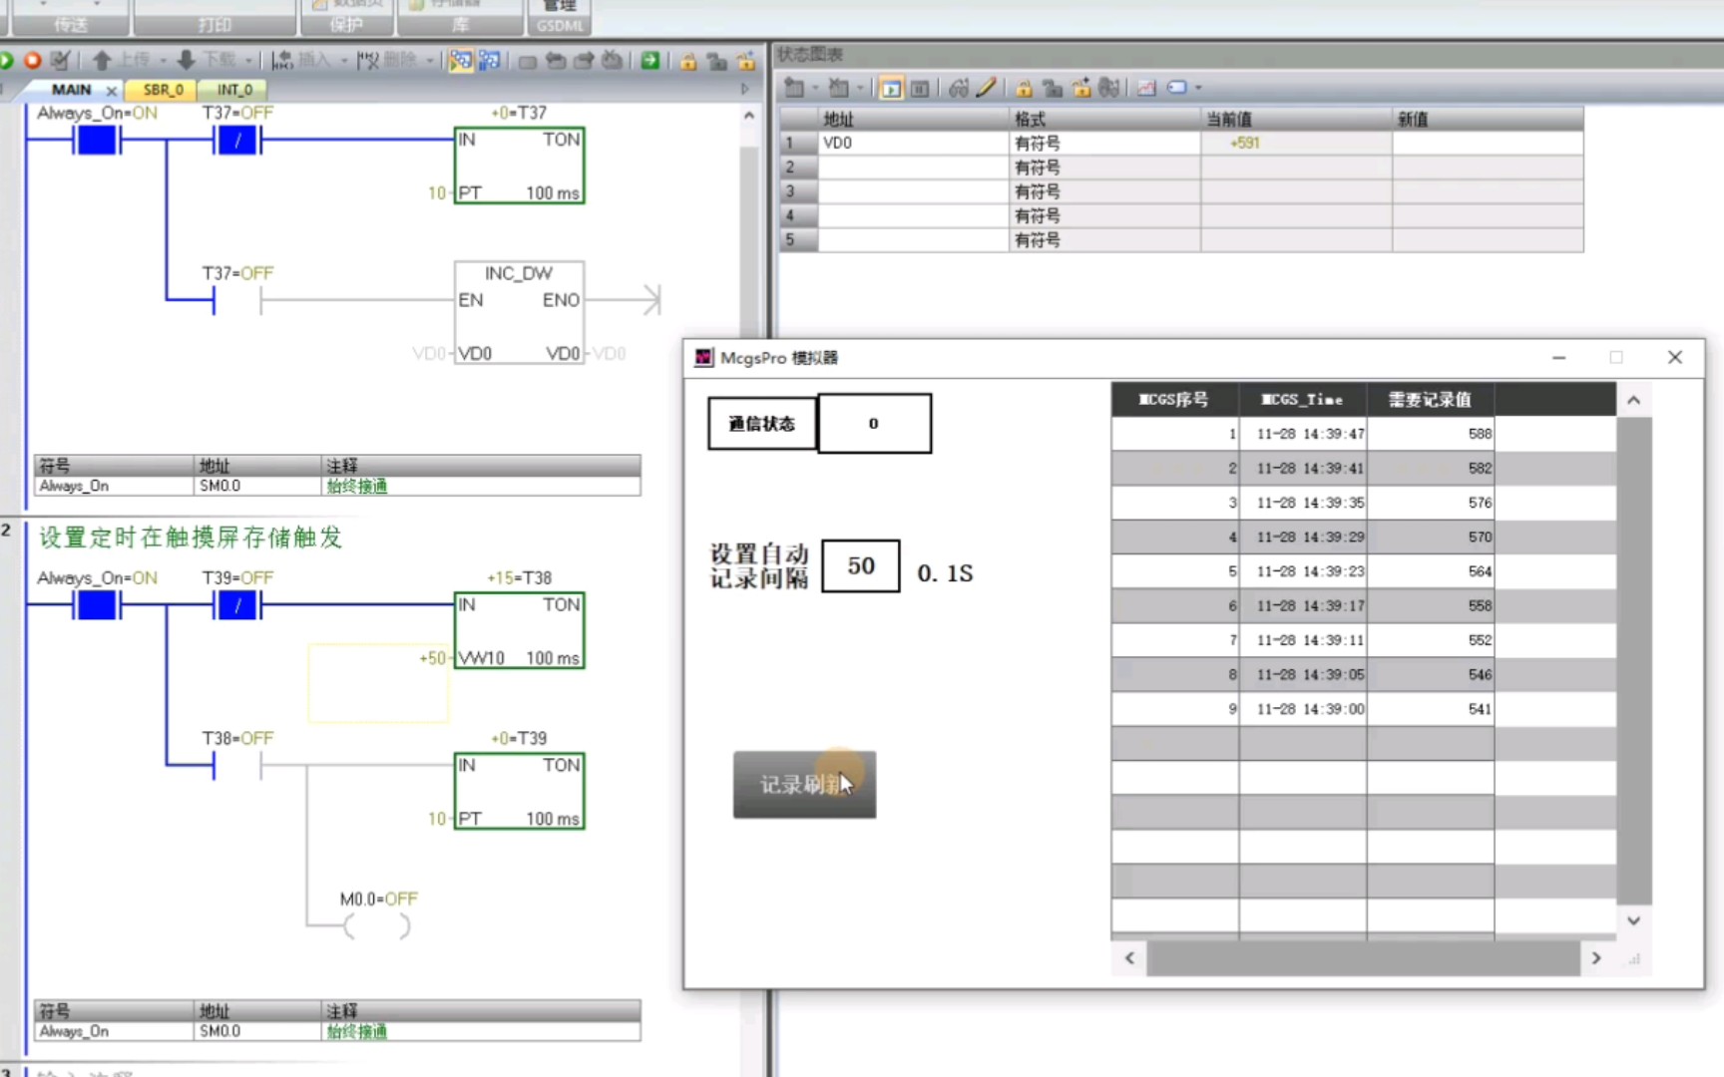Select the pencil Write icon in status chart toolbar
The height and width of the screenshot is (1077, 1724).
(x=987, y=89)
